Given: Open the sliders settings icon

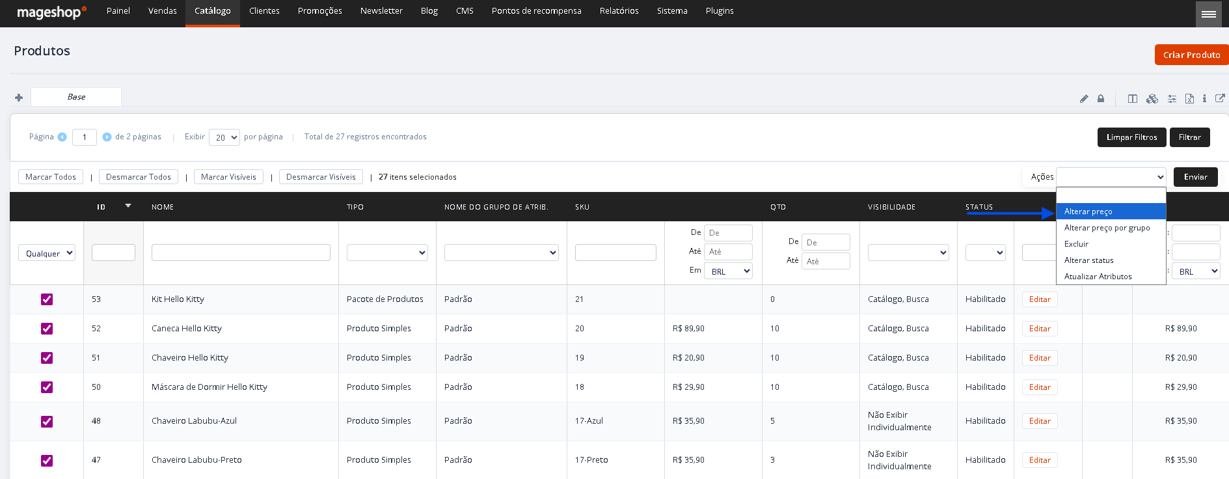Looking at the screenshot, I should (x=1172, y=99).
